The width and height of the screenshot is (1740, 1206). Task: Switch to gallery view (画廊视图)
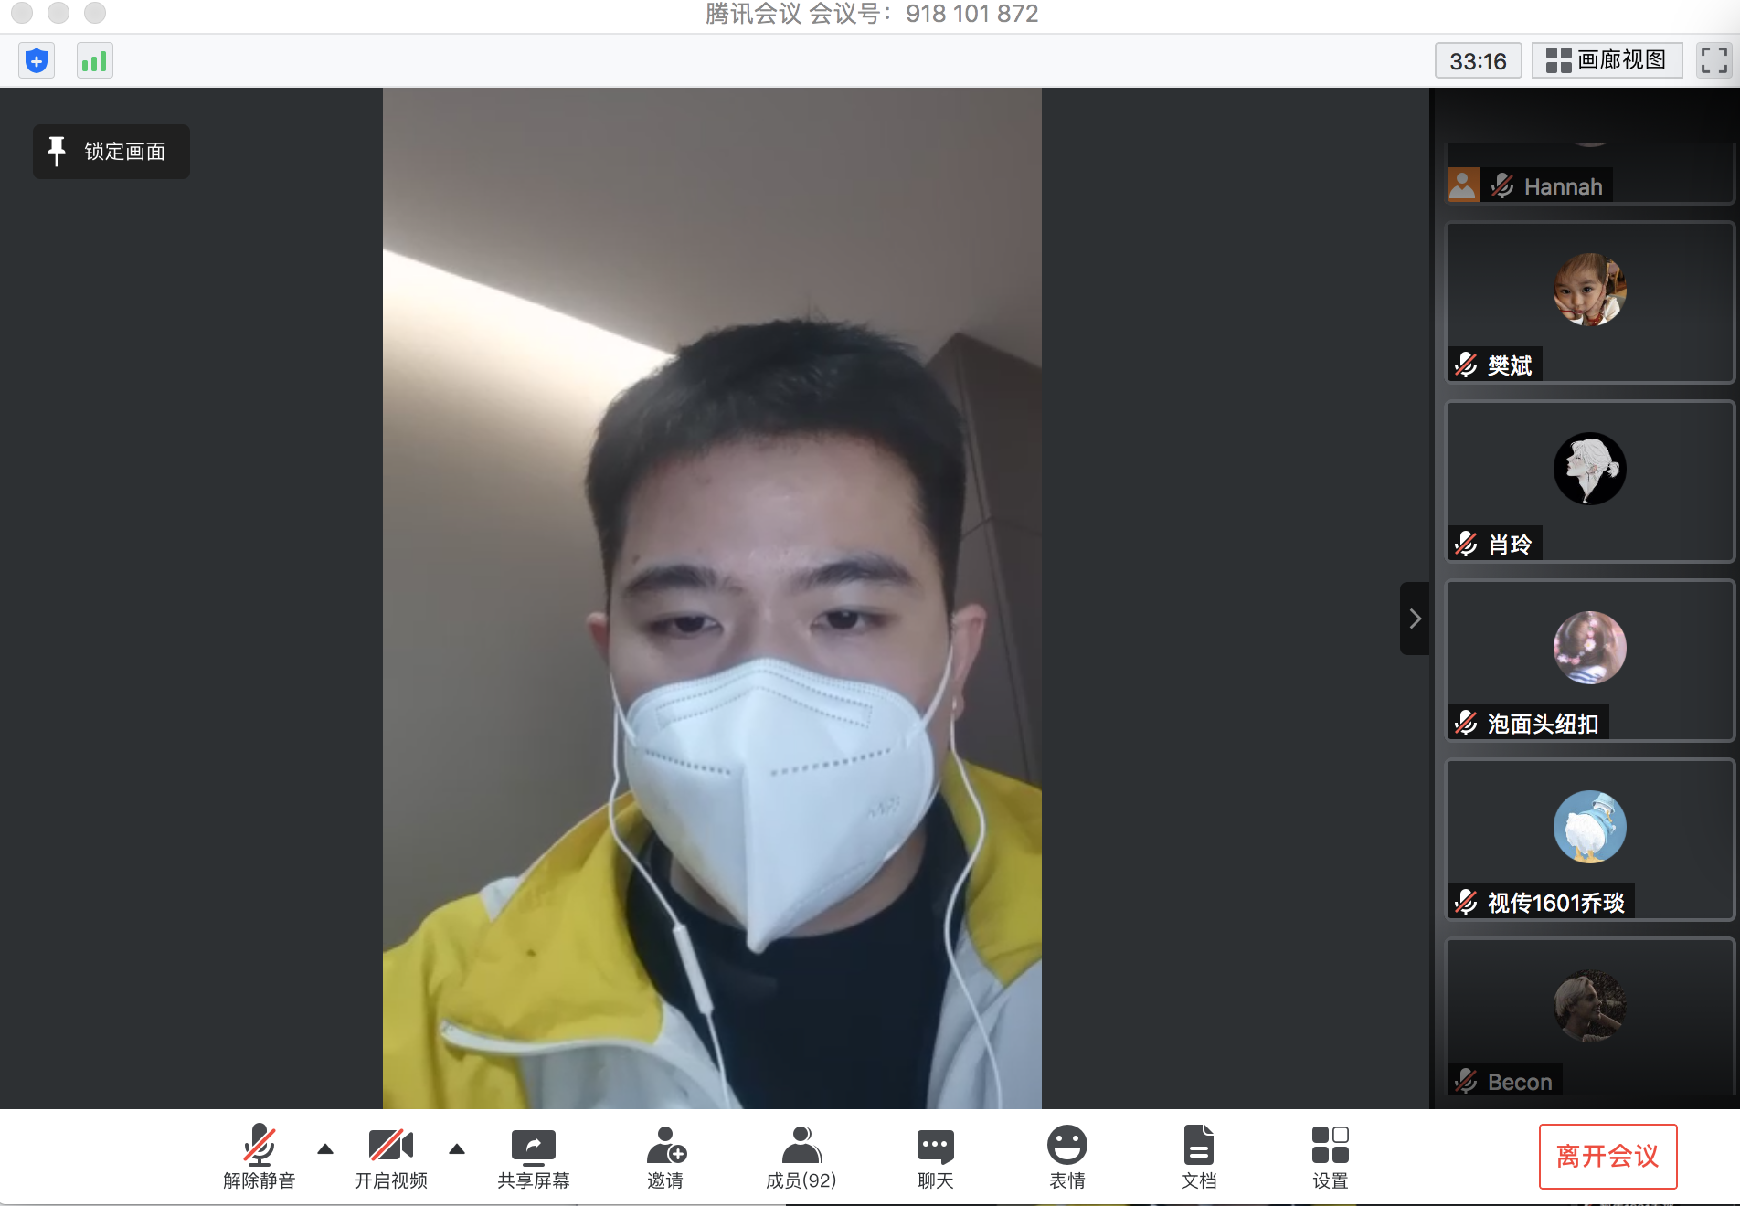point(1607,60)
